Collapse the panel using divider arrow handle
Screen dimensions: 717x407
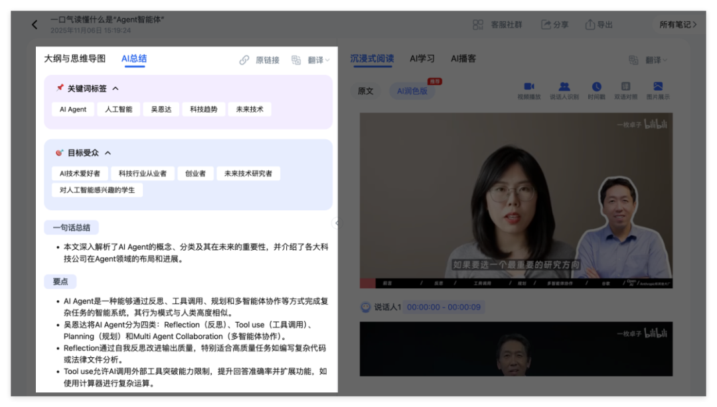tap(337, 223)
